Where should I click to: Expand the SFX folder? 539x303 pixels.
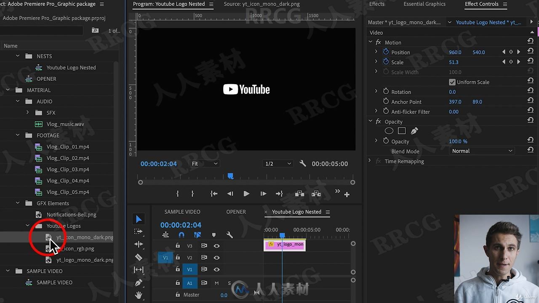coord(28,112)
